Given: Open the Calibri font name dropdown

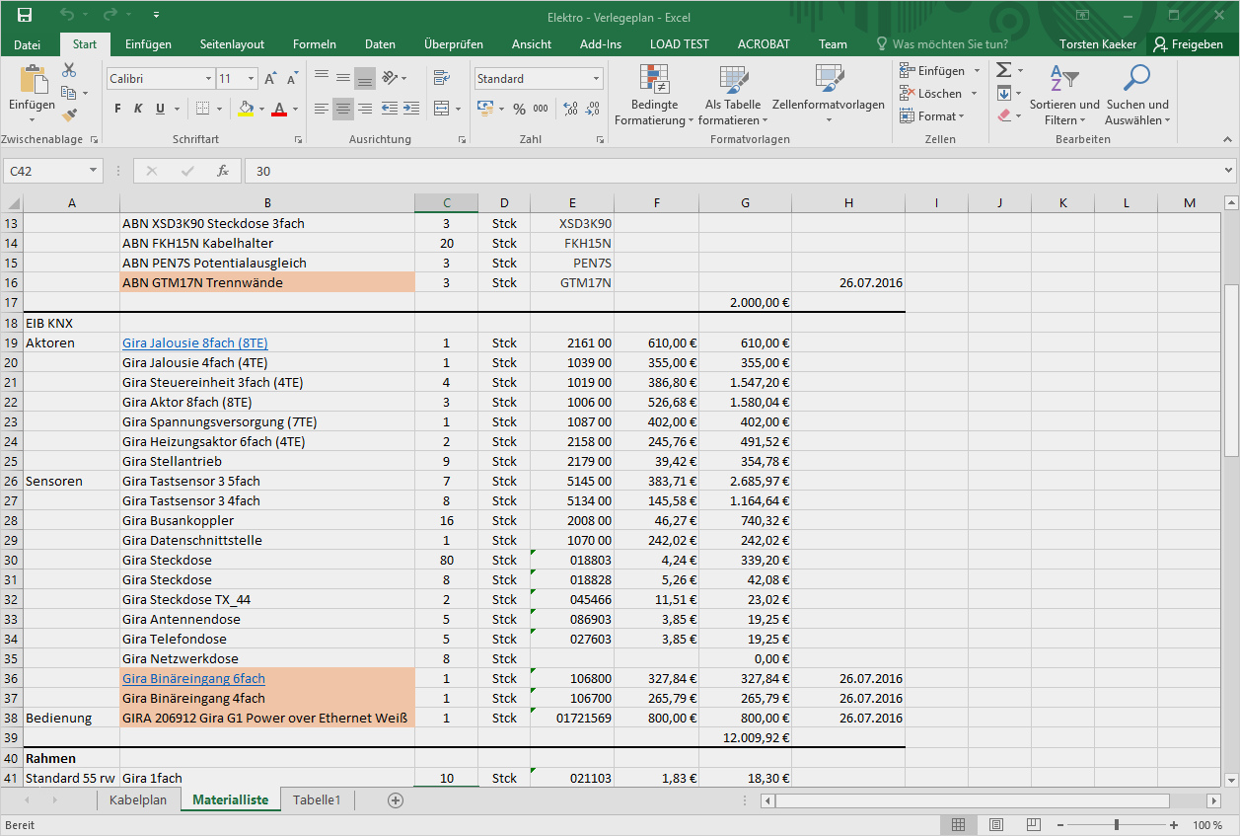Looking at the screenshot, I should tap(208, 79).
